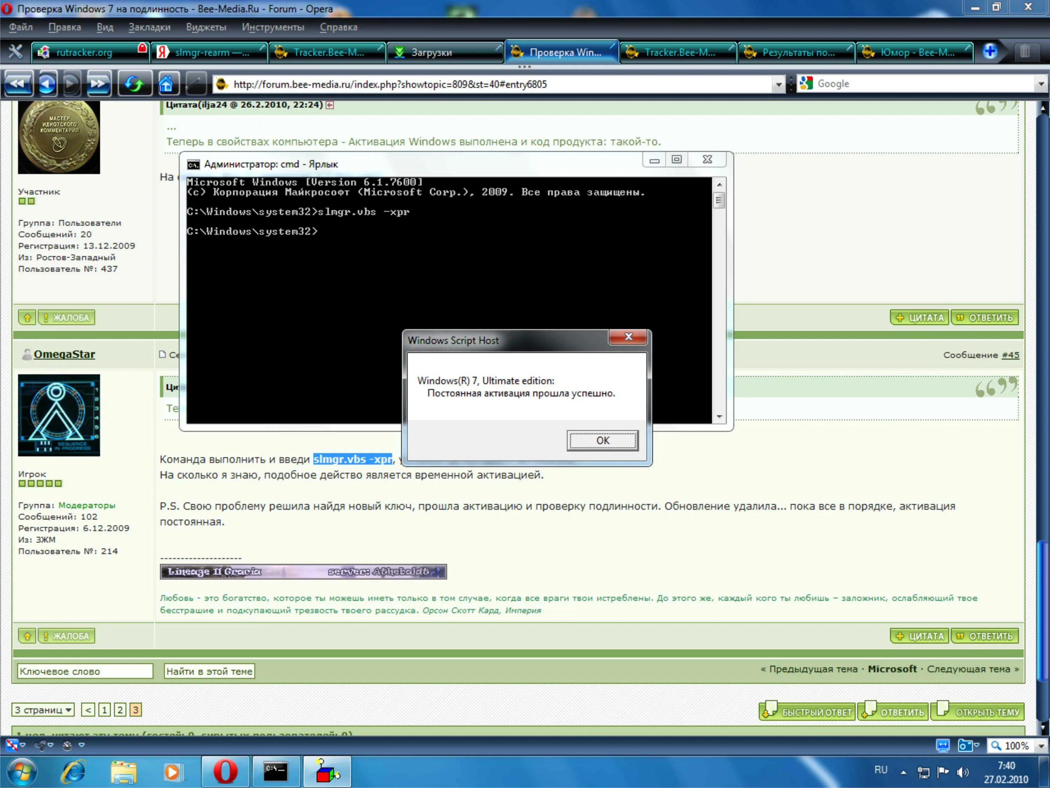Click ОТКРЫТЬ ТЕМУ button
This screenshot has width=1050, height=788.
coord(977,712)
